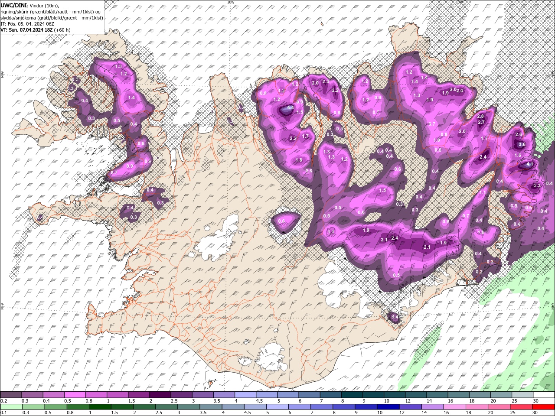This screenshot has width=555, height=416.
Task: Click the '2.8' snowfall value on the map
Action: [x=480, y=117]
